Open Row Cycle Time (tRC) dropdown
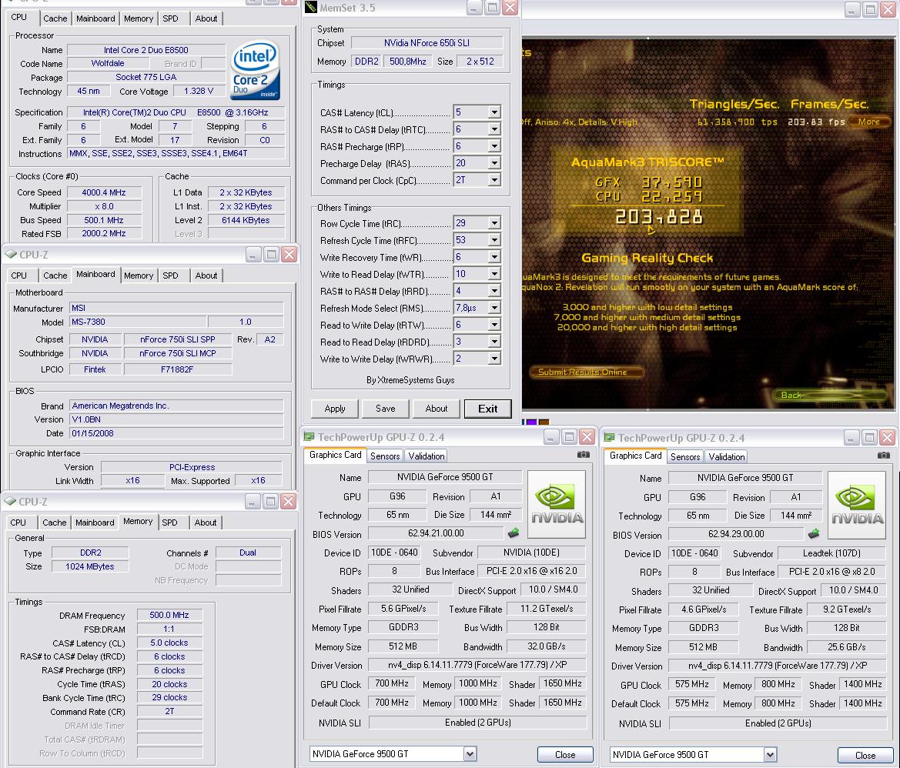900x768 pixels. point(494,223)
